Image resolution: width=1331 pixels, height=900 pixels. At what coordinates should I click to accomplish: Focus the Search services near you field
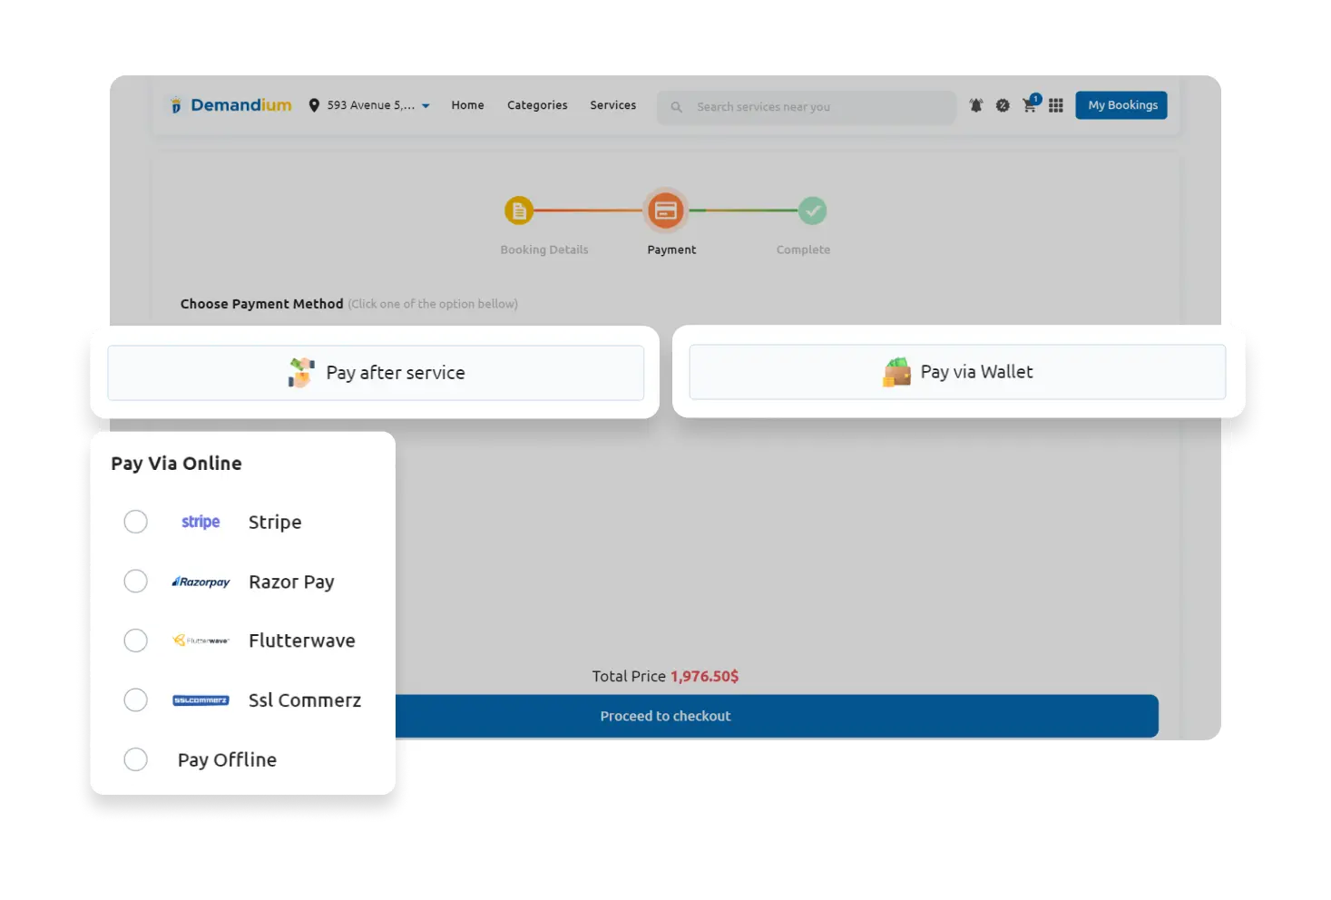(x=807, y=107)
